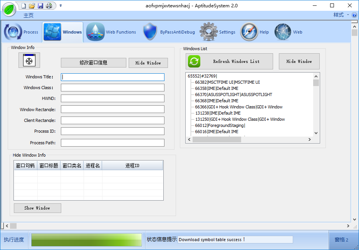The height and width of the screenshot is (250, 359).
Task: Click Hide Window button in Windows List
Action: tap(299, 61)
